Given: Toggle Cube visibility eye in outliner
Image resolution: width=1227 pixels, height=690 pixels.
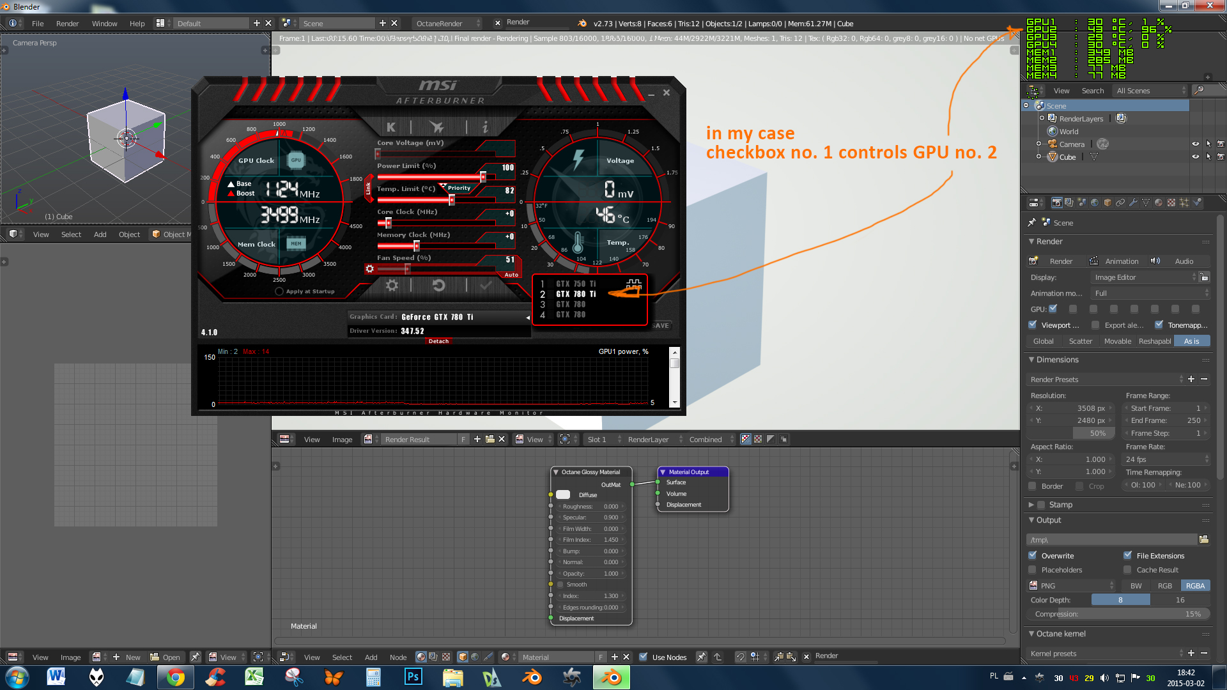Looking at the screenshot, I should click(x=1195, y=157).
